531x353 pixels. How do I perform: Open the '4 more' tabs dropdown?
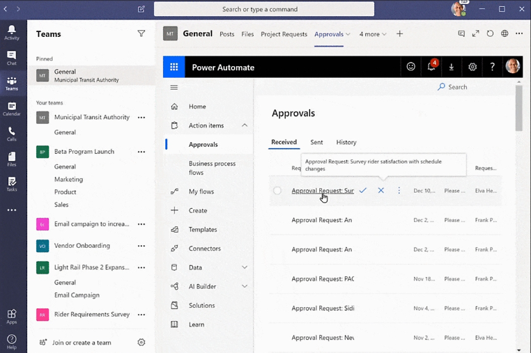[x=373, y=33]
